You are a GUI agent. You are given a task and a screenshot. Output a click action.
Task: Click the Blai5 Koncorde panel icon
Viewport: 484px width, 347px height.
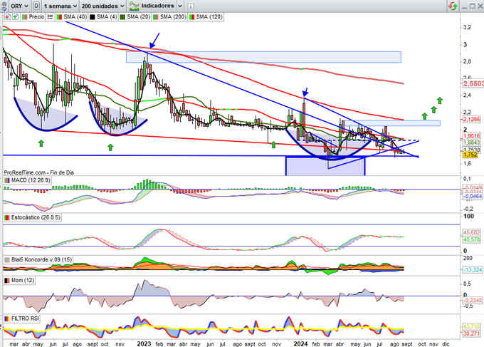(x=7, y=259)
